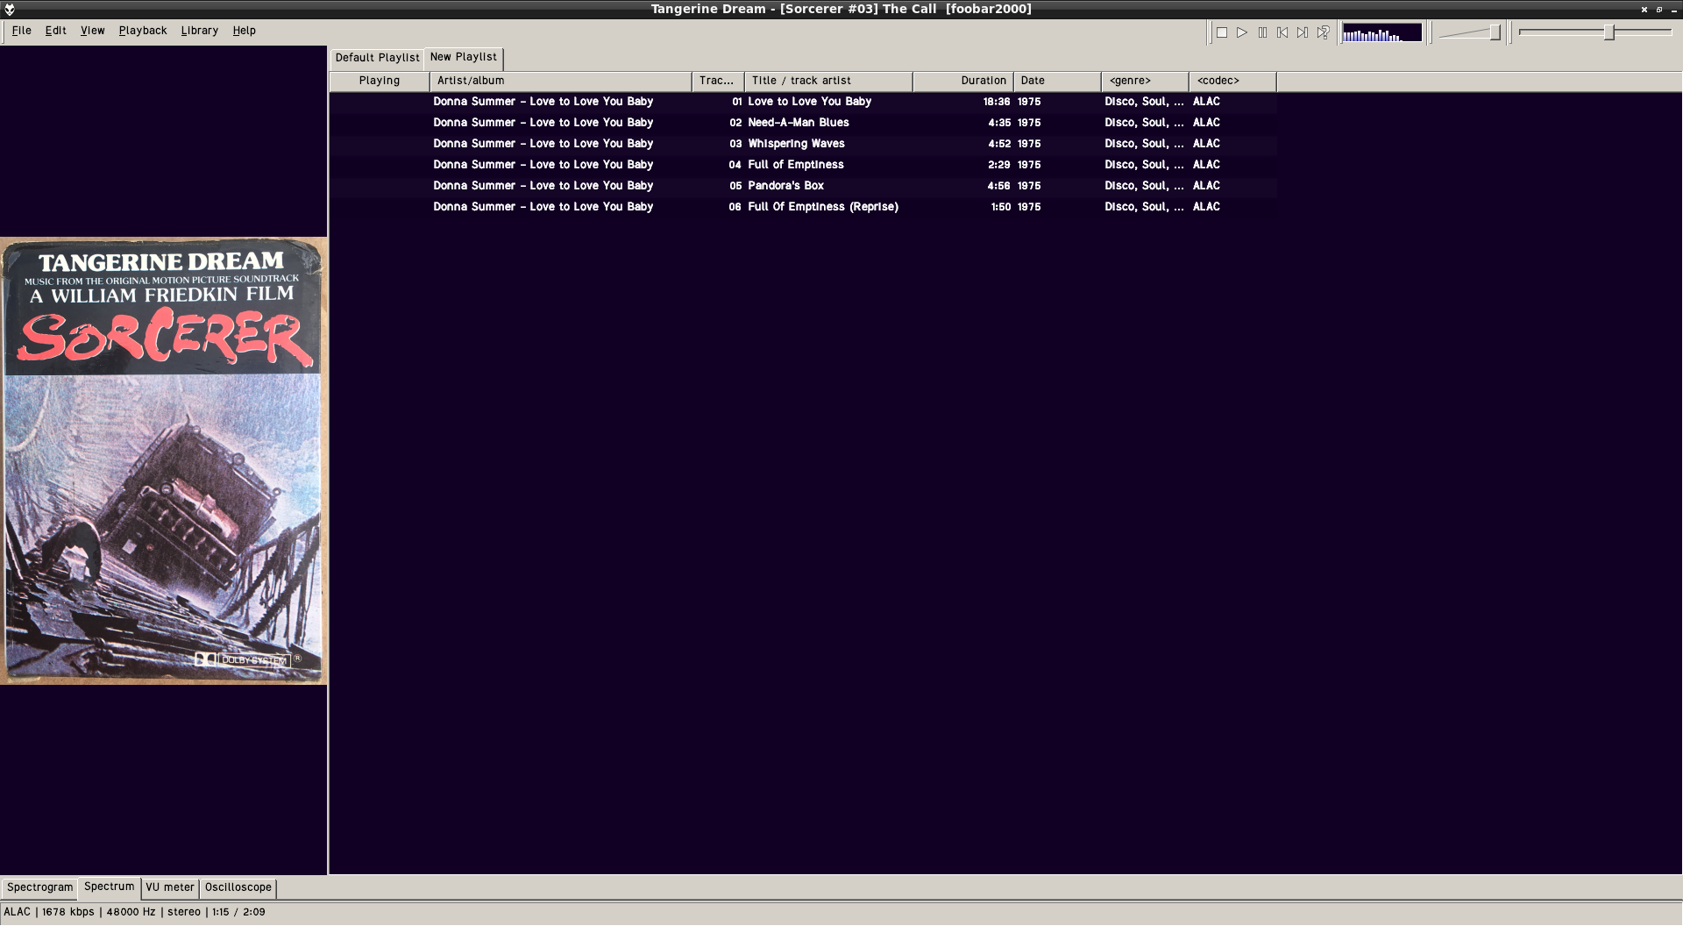Select Full Of Emptiness (Reprise) track
1683x926 pixels.
(x=823, y=207)
